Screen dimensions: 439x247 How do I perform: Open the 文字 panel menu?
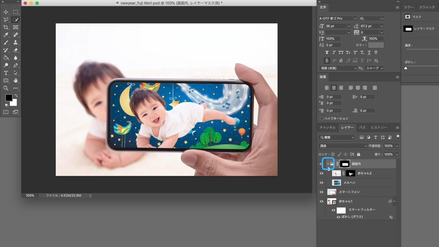click(x=397, y=7)
